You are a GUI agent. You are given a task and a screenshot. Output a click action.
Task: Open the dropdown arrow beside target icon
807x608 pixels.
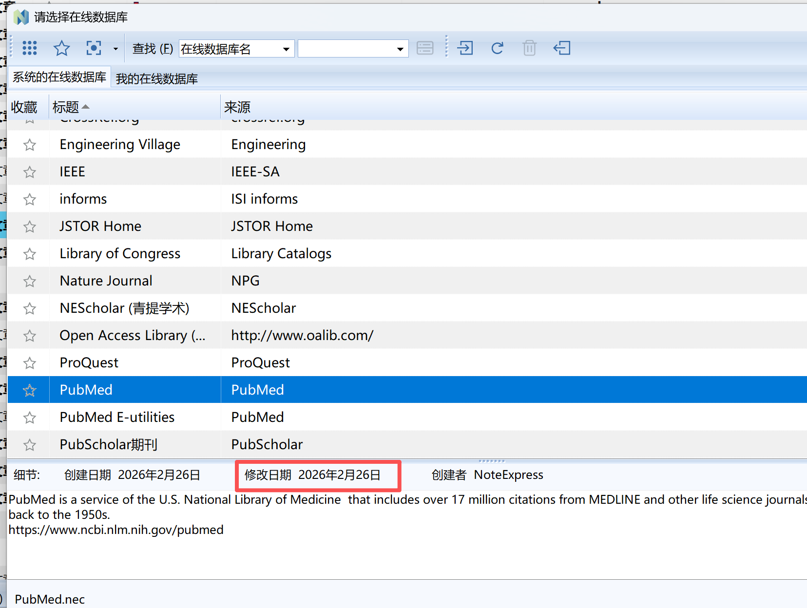point(115,48)
